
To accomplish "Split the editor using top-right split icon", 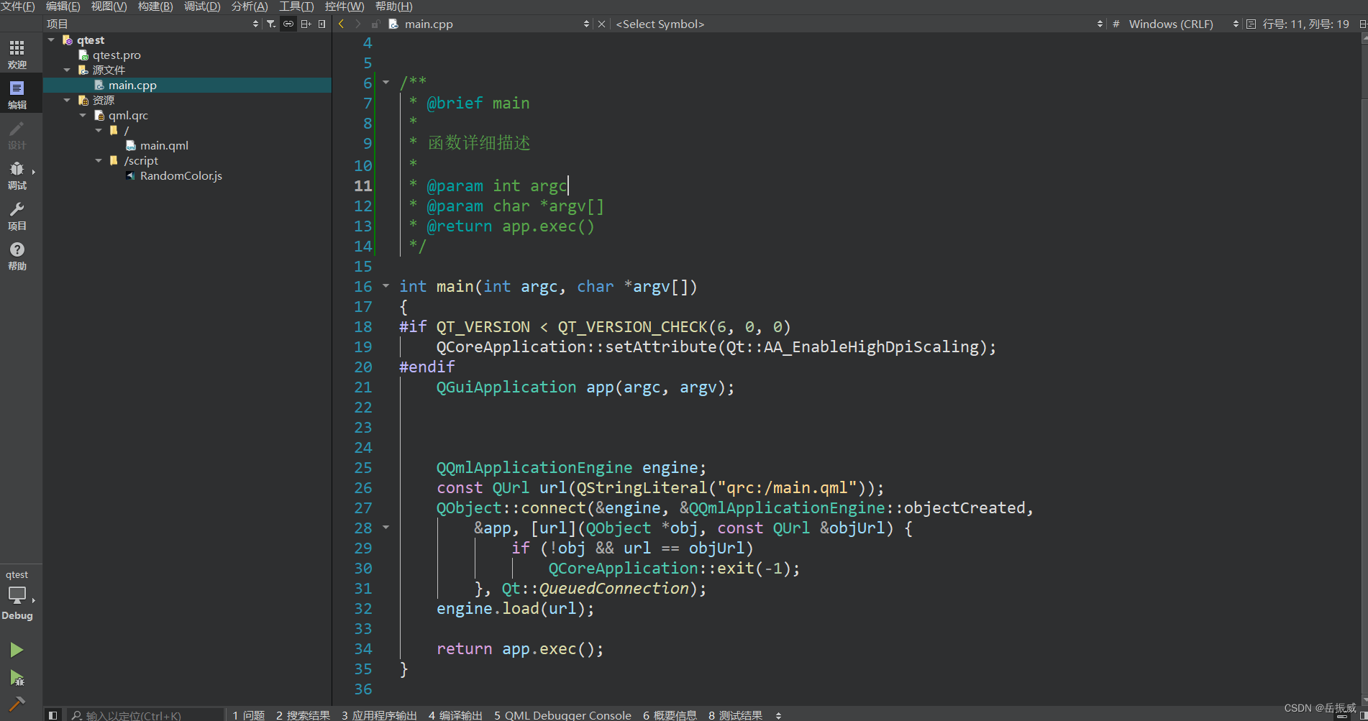I will click(x=1363, y=24).
